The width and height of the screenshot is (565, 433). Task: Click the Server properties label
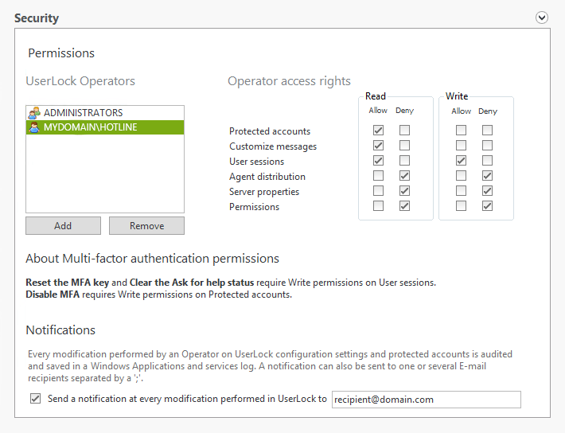(264, 192)
